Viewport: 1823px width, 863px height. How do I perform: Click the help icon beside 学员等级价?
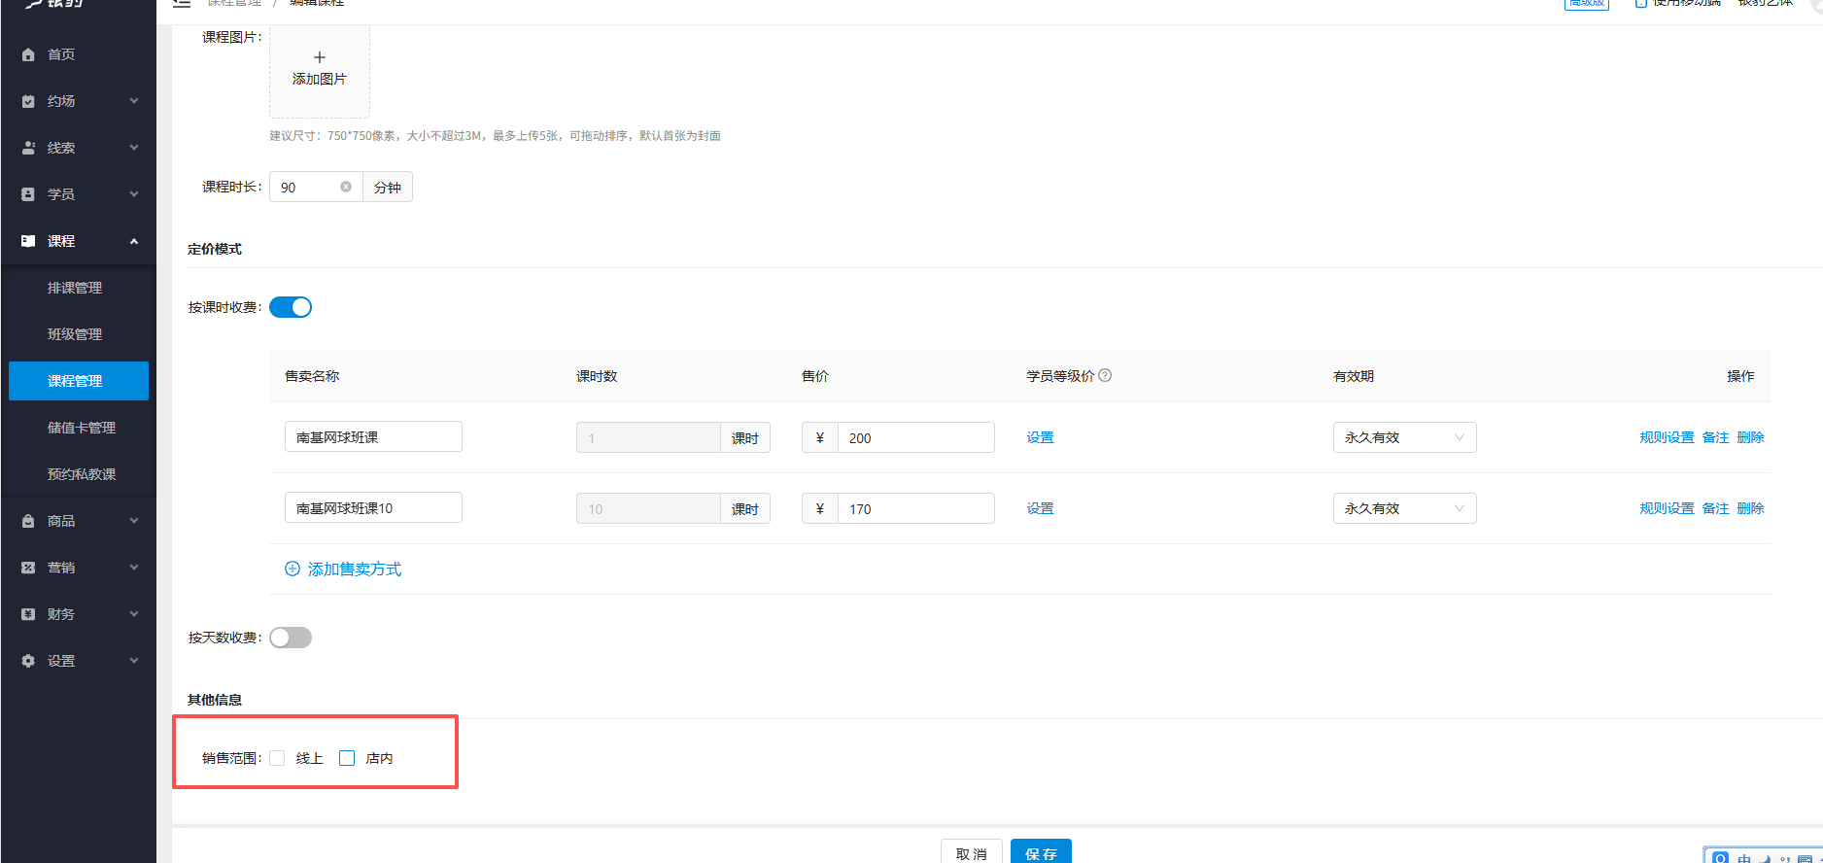tap(1105, 375)
